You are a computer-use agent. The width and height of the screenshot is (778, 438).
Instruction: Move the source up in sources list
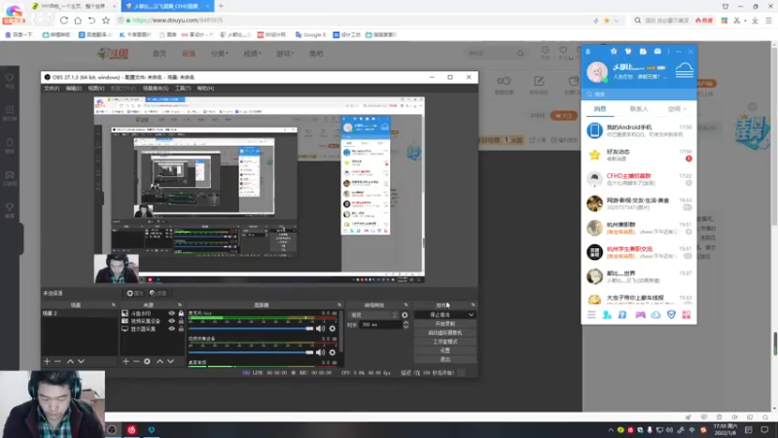point(159,361)
